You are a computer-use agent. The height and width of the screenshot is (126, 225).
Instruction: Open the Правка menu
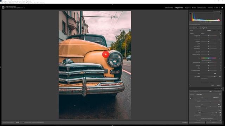point(6,3)
